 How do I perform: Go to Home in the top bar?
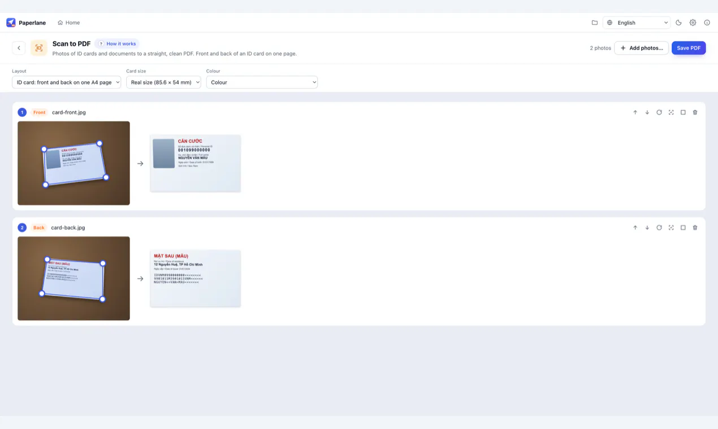68,23
